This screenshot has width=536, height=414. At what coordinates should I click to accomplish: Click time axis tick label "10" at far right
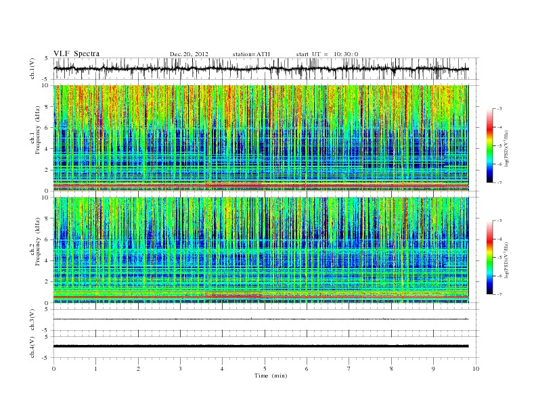[x=476, y=369]
